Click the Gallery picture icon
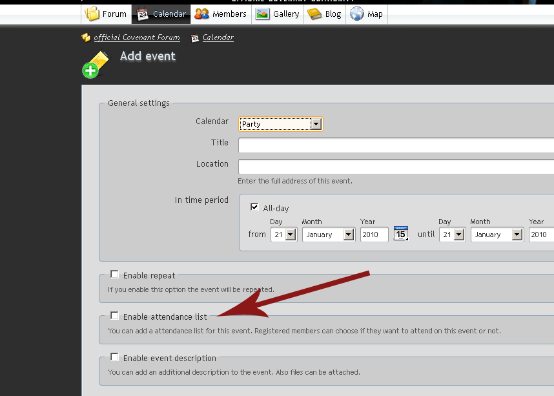 click(262, 14)
